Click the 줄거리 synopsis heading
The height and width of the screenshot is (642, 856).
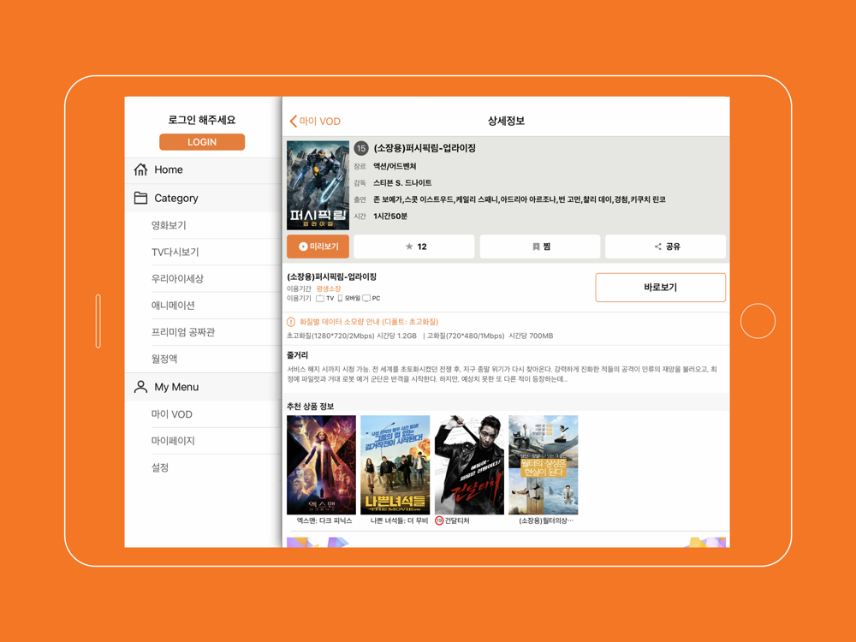coord(297,355)
